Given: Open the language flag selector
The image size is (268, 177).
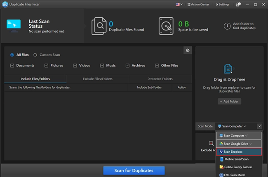Looking at the screenshot, I should pos(179,4).
